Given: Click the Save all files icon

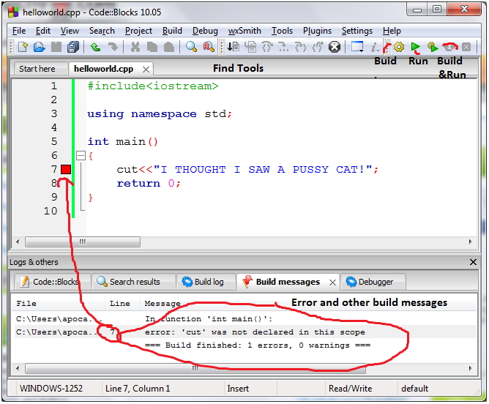Looking at the screenshot, I should pyautogui.click(x=73, y=47).
